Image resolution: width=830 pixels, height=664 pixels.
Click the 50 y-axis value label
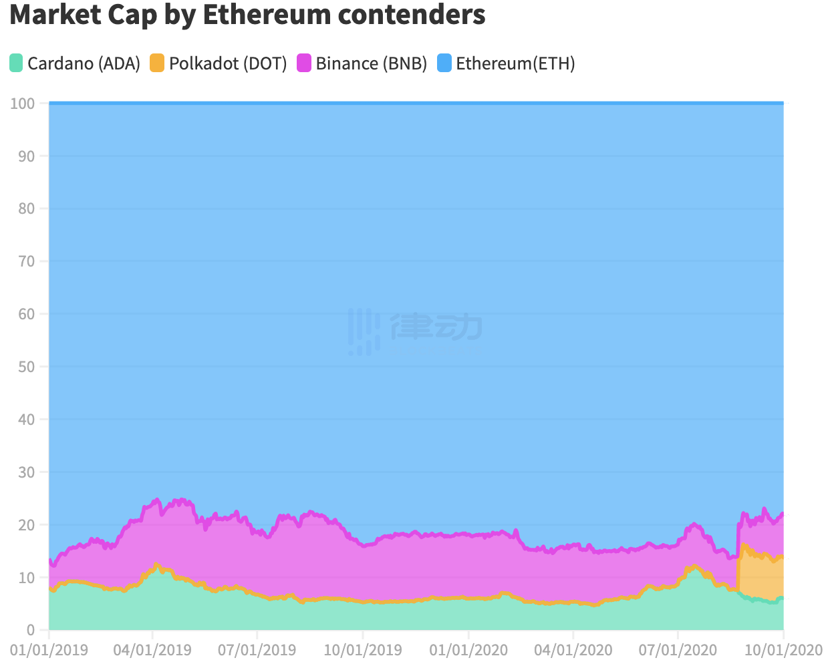point(27,367)
